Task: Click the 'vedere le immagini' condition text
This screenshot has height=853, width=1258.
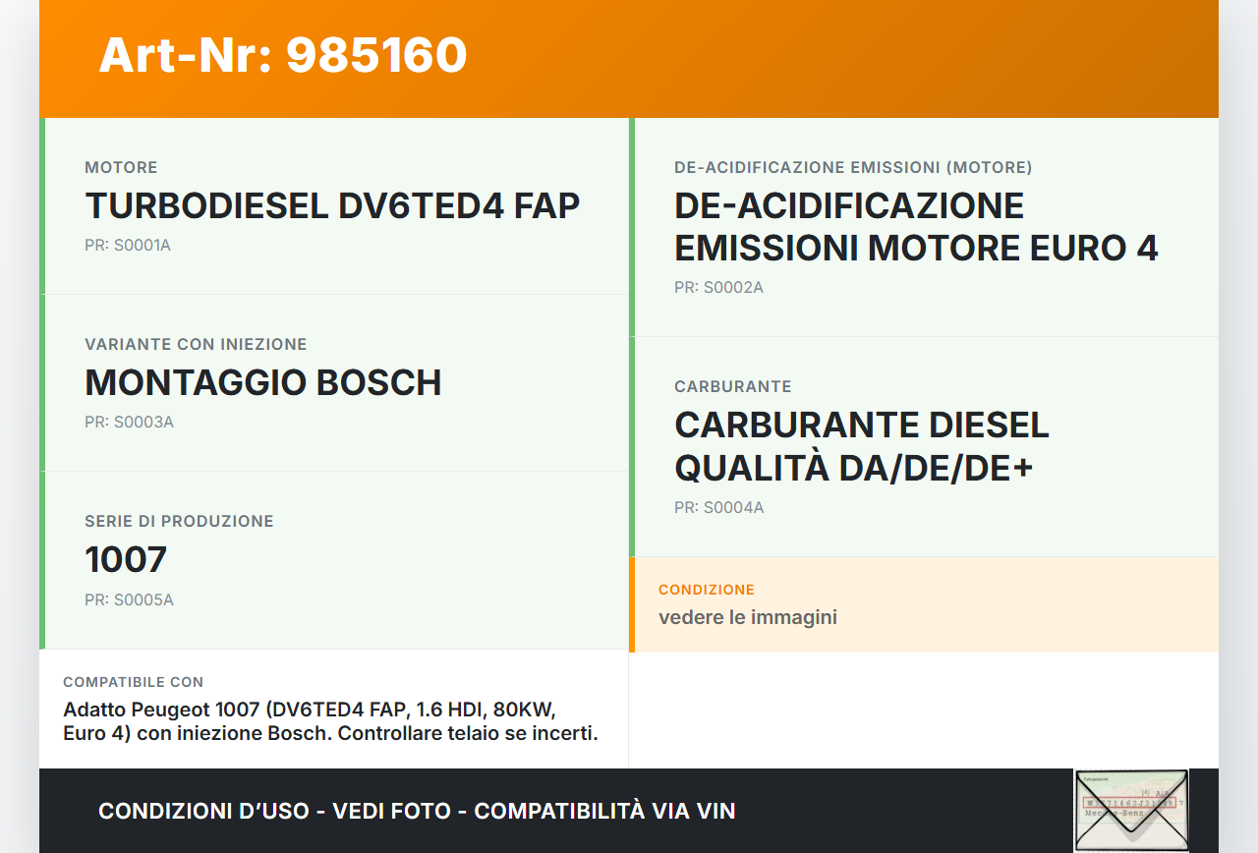Action: click(748, 618)
